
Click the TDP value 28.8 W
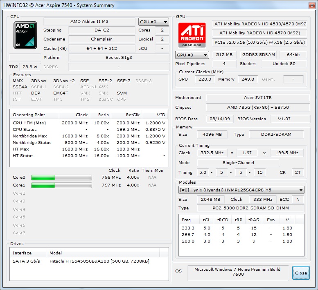(30, 67)
